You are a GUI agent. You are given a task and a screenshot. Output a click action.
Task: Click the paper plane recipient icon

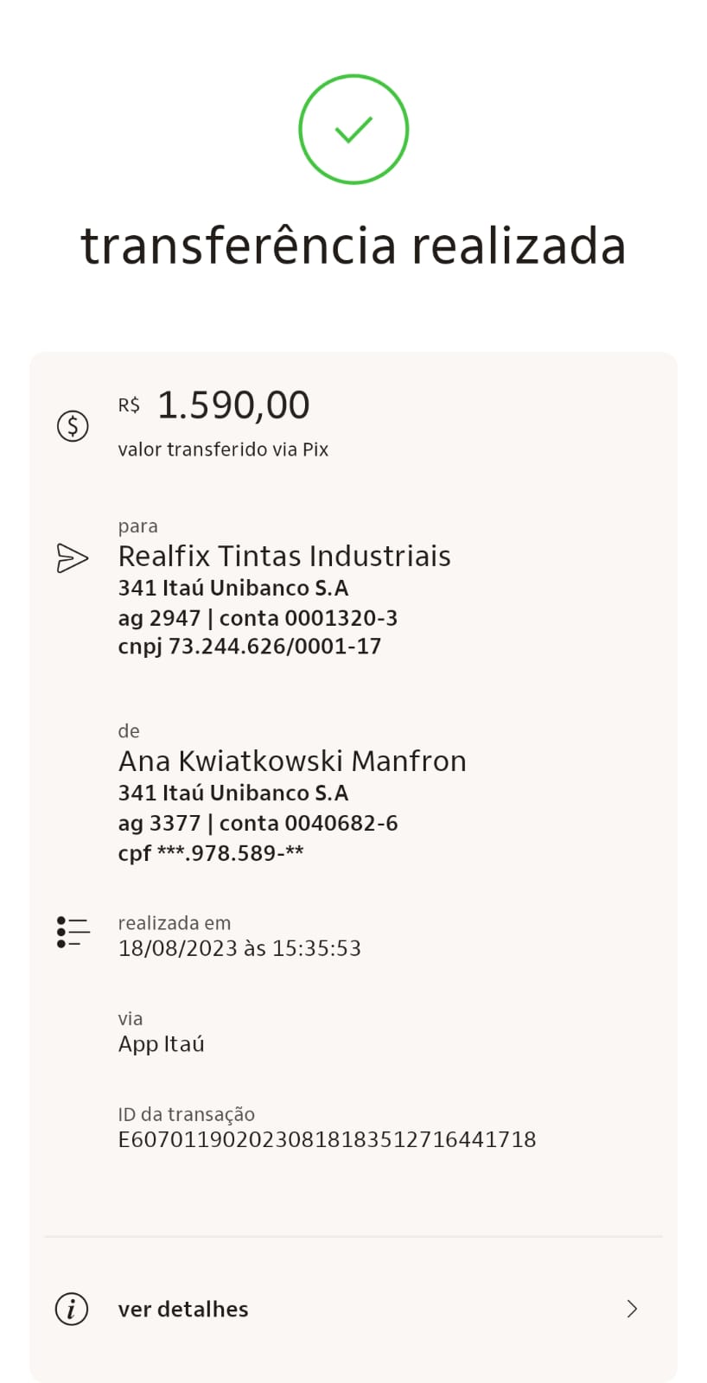pyautogui.click(x=72, y=558)
